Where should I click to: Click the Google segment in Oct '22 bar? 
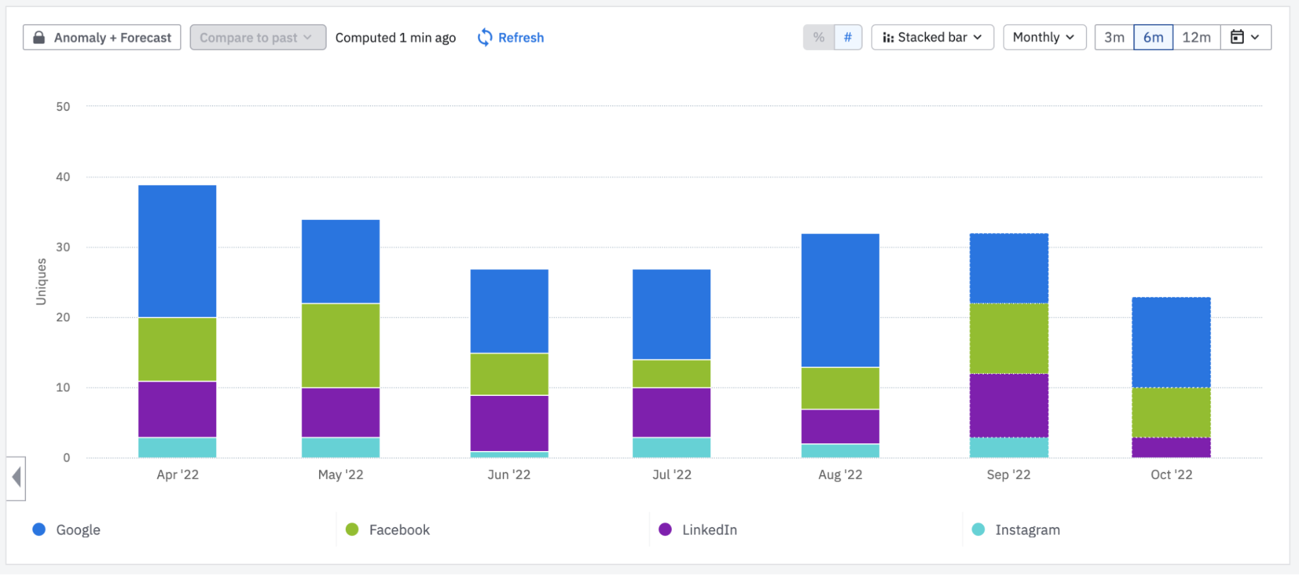(x=1172, y=343)
